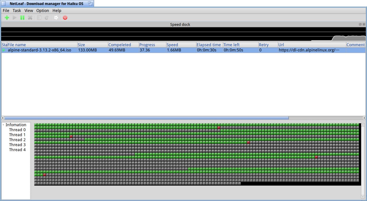Click the window zoom button beside the title
This screenshot has width=367, height=201.
[90, 3]
